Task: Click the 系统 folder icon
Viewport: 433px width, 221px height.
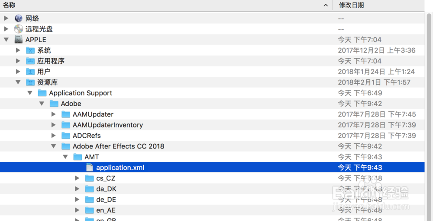Action: (x=30, y=51)
